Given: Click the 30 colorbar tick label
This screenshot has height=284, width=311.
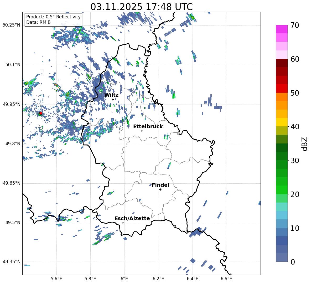Looking at the screenshot, I should coord(295,161).
